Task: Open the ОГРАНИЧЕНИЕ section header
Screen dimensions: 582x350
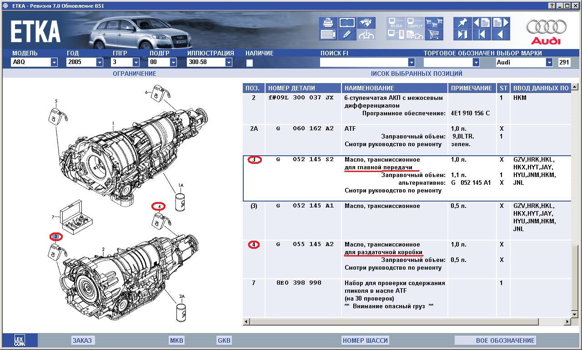Action: tap(134, 74)
